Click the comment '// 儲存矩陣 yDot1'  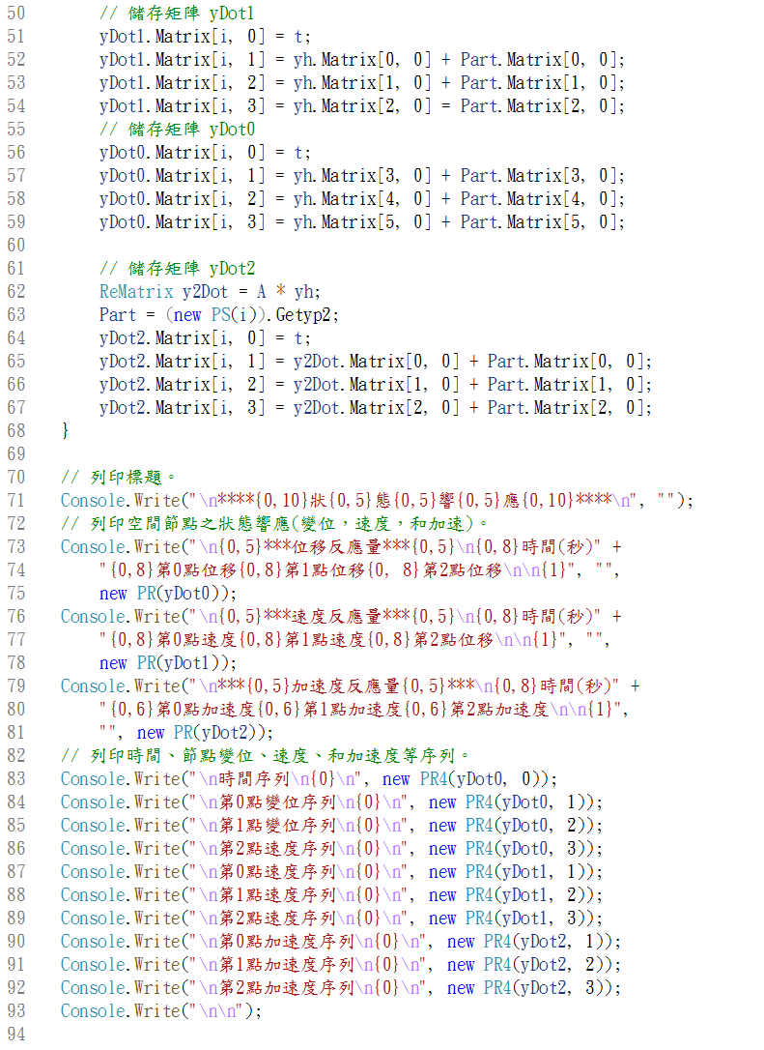click(177, 14)
